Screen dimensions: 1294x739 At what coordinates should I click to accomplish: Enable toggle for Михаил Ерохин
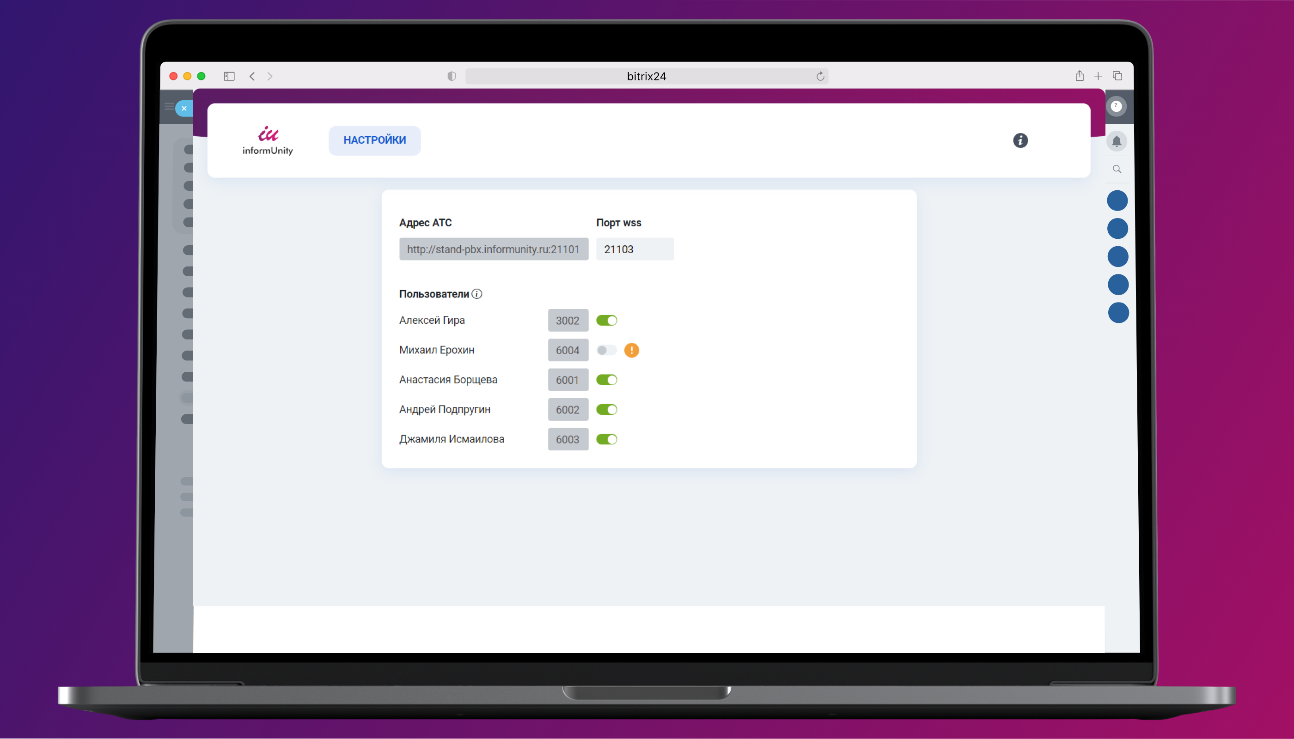click(x=606, y=350)
